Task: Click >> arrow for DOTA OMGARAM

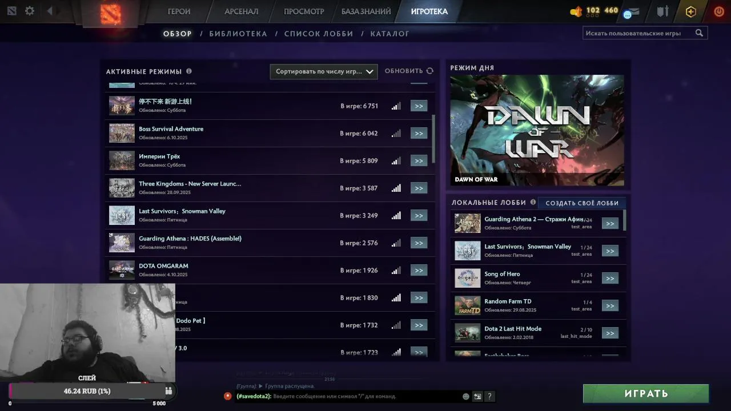Action: click(x=419, y=270)
